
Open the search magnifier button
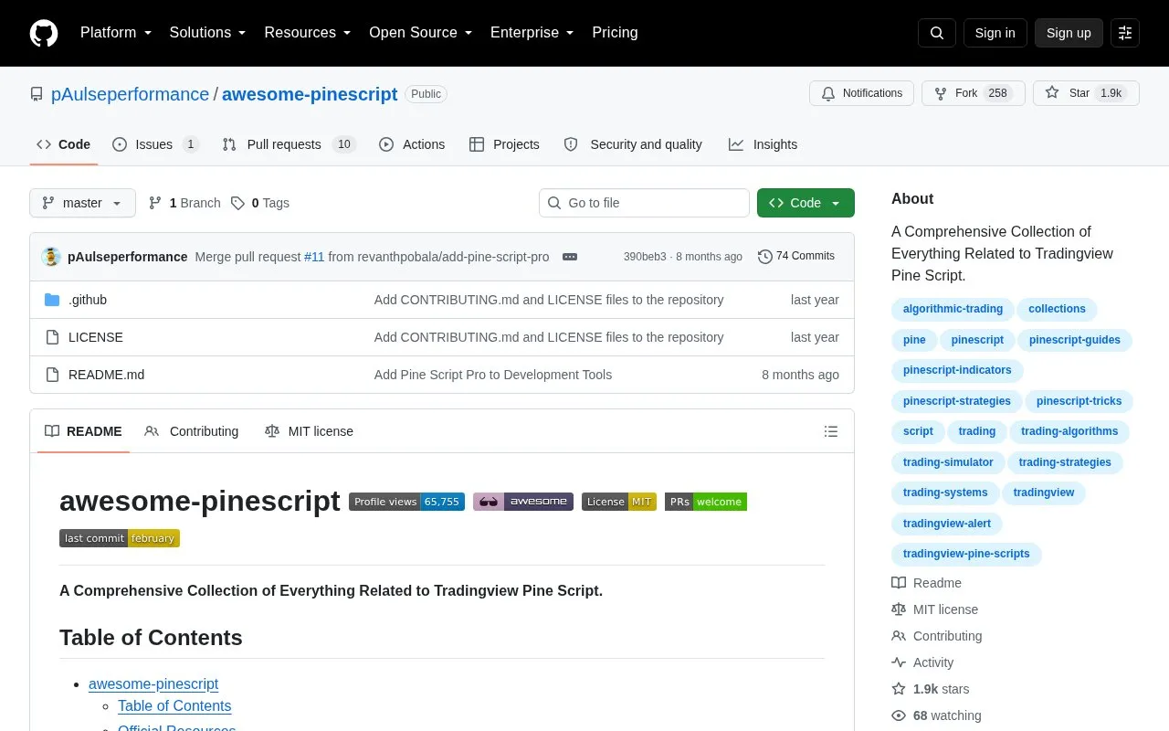pyautogui.click(x=937, y=33)
